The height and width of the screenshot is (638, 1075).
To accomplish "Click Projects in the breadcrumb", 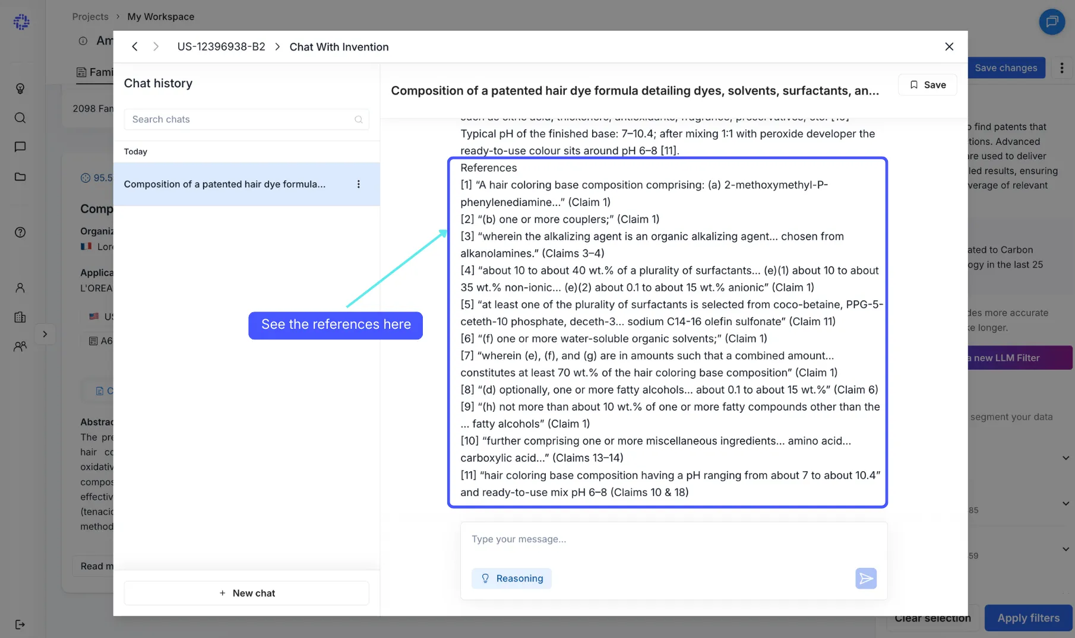I will click(x=90, y=17).
